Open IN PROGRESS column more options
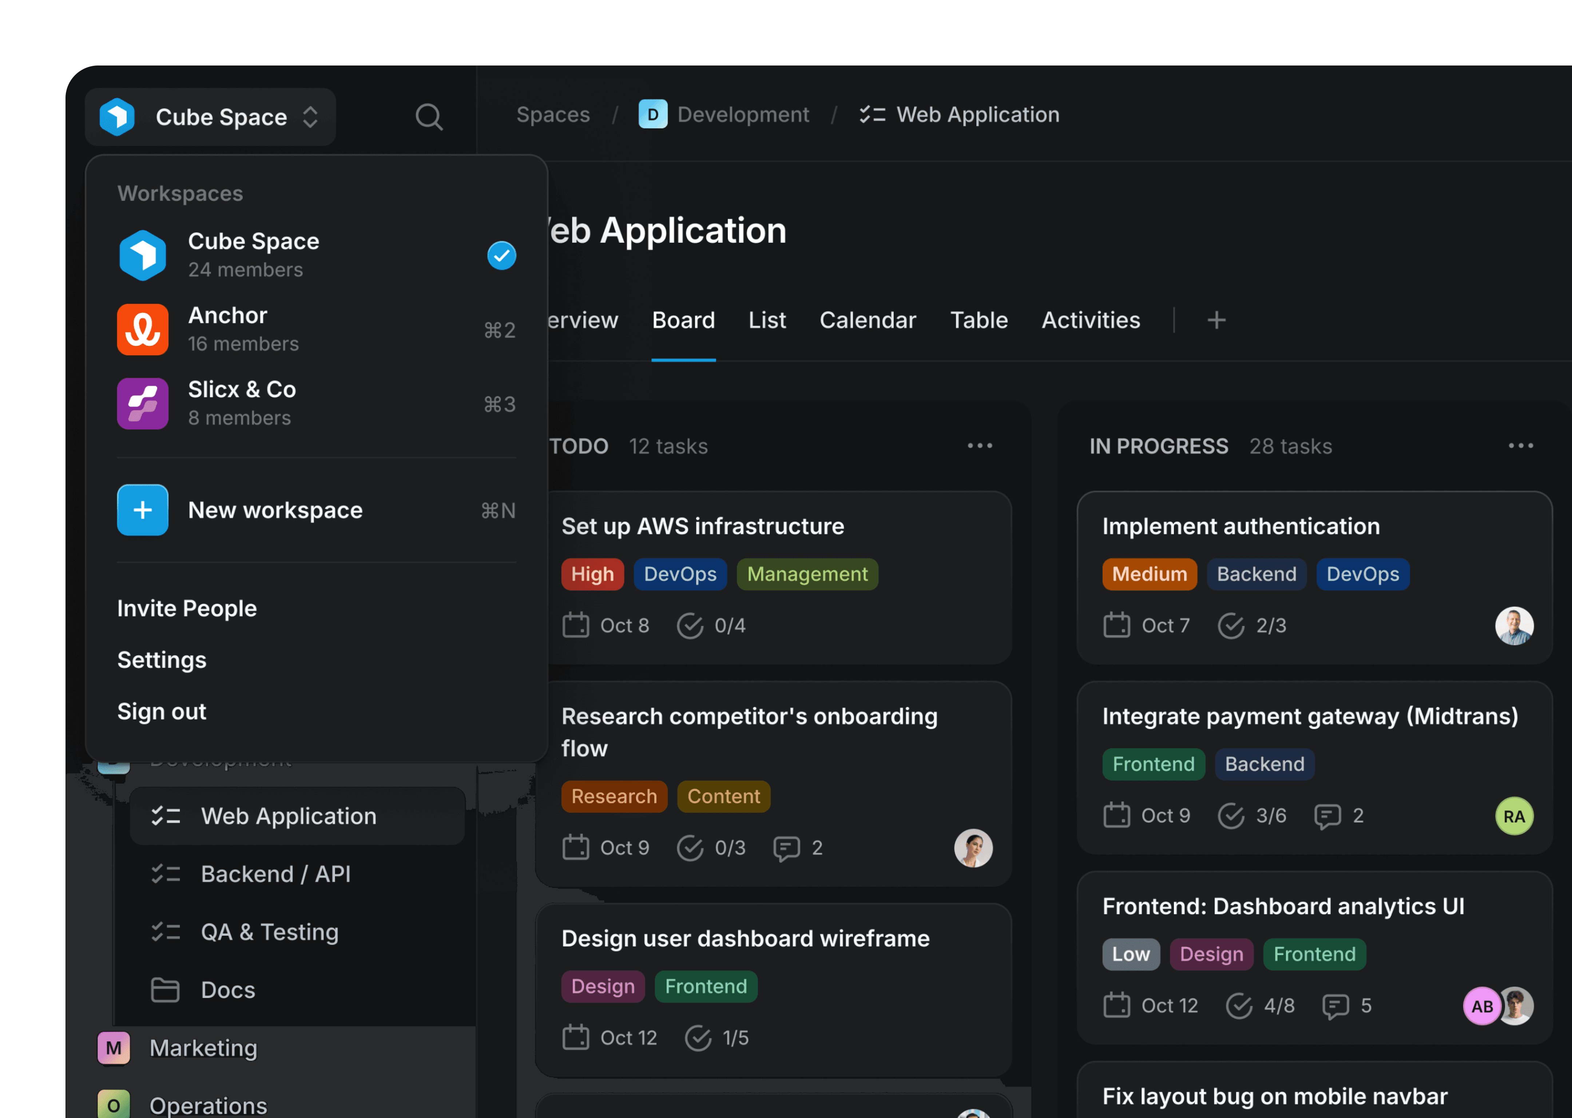This screenshot has height=1118, width=1572. pyautogui.click(x=1520, y=446)
